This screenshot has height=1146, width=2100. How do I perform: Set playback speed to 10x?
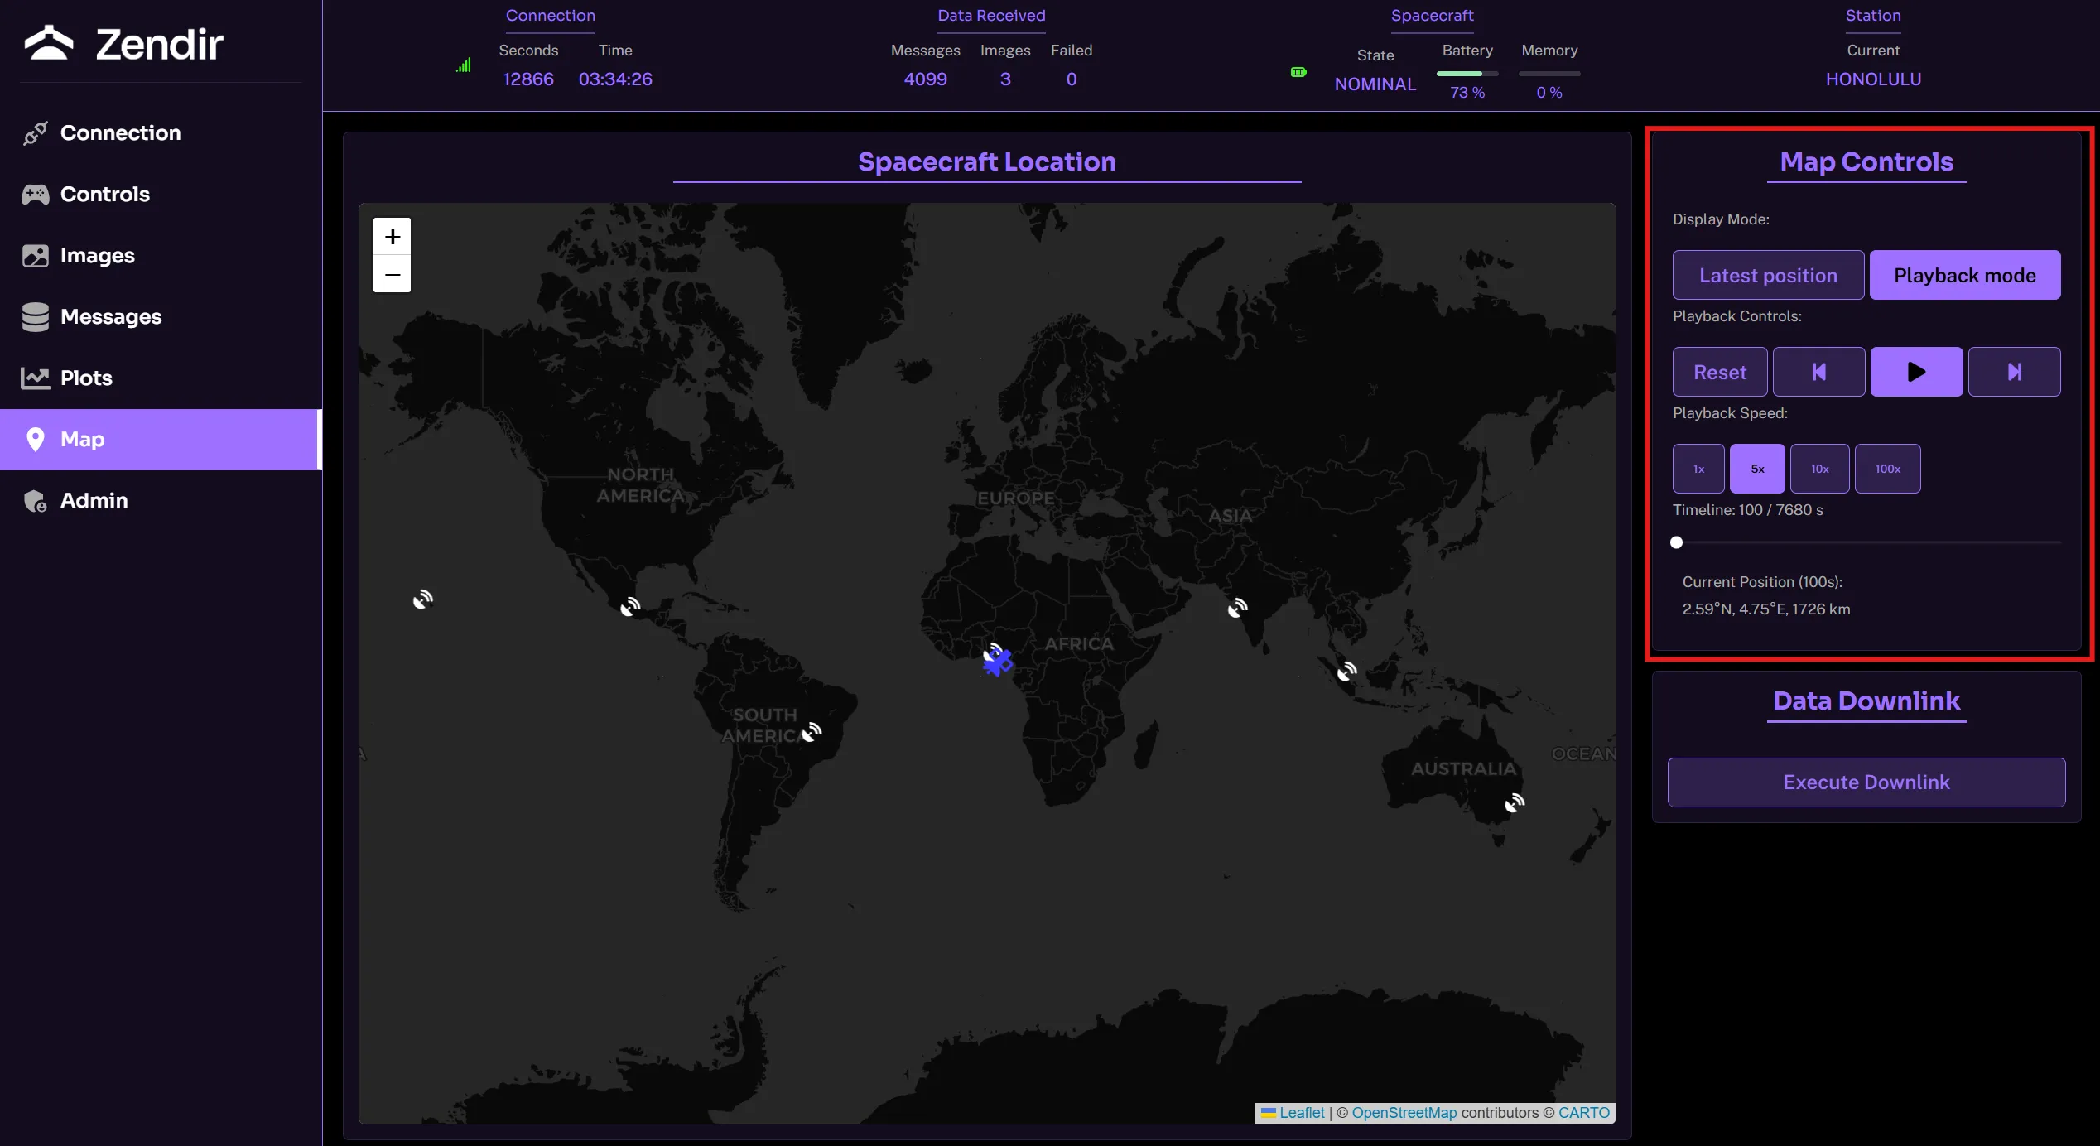(x=1819, y=469)
